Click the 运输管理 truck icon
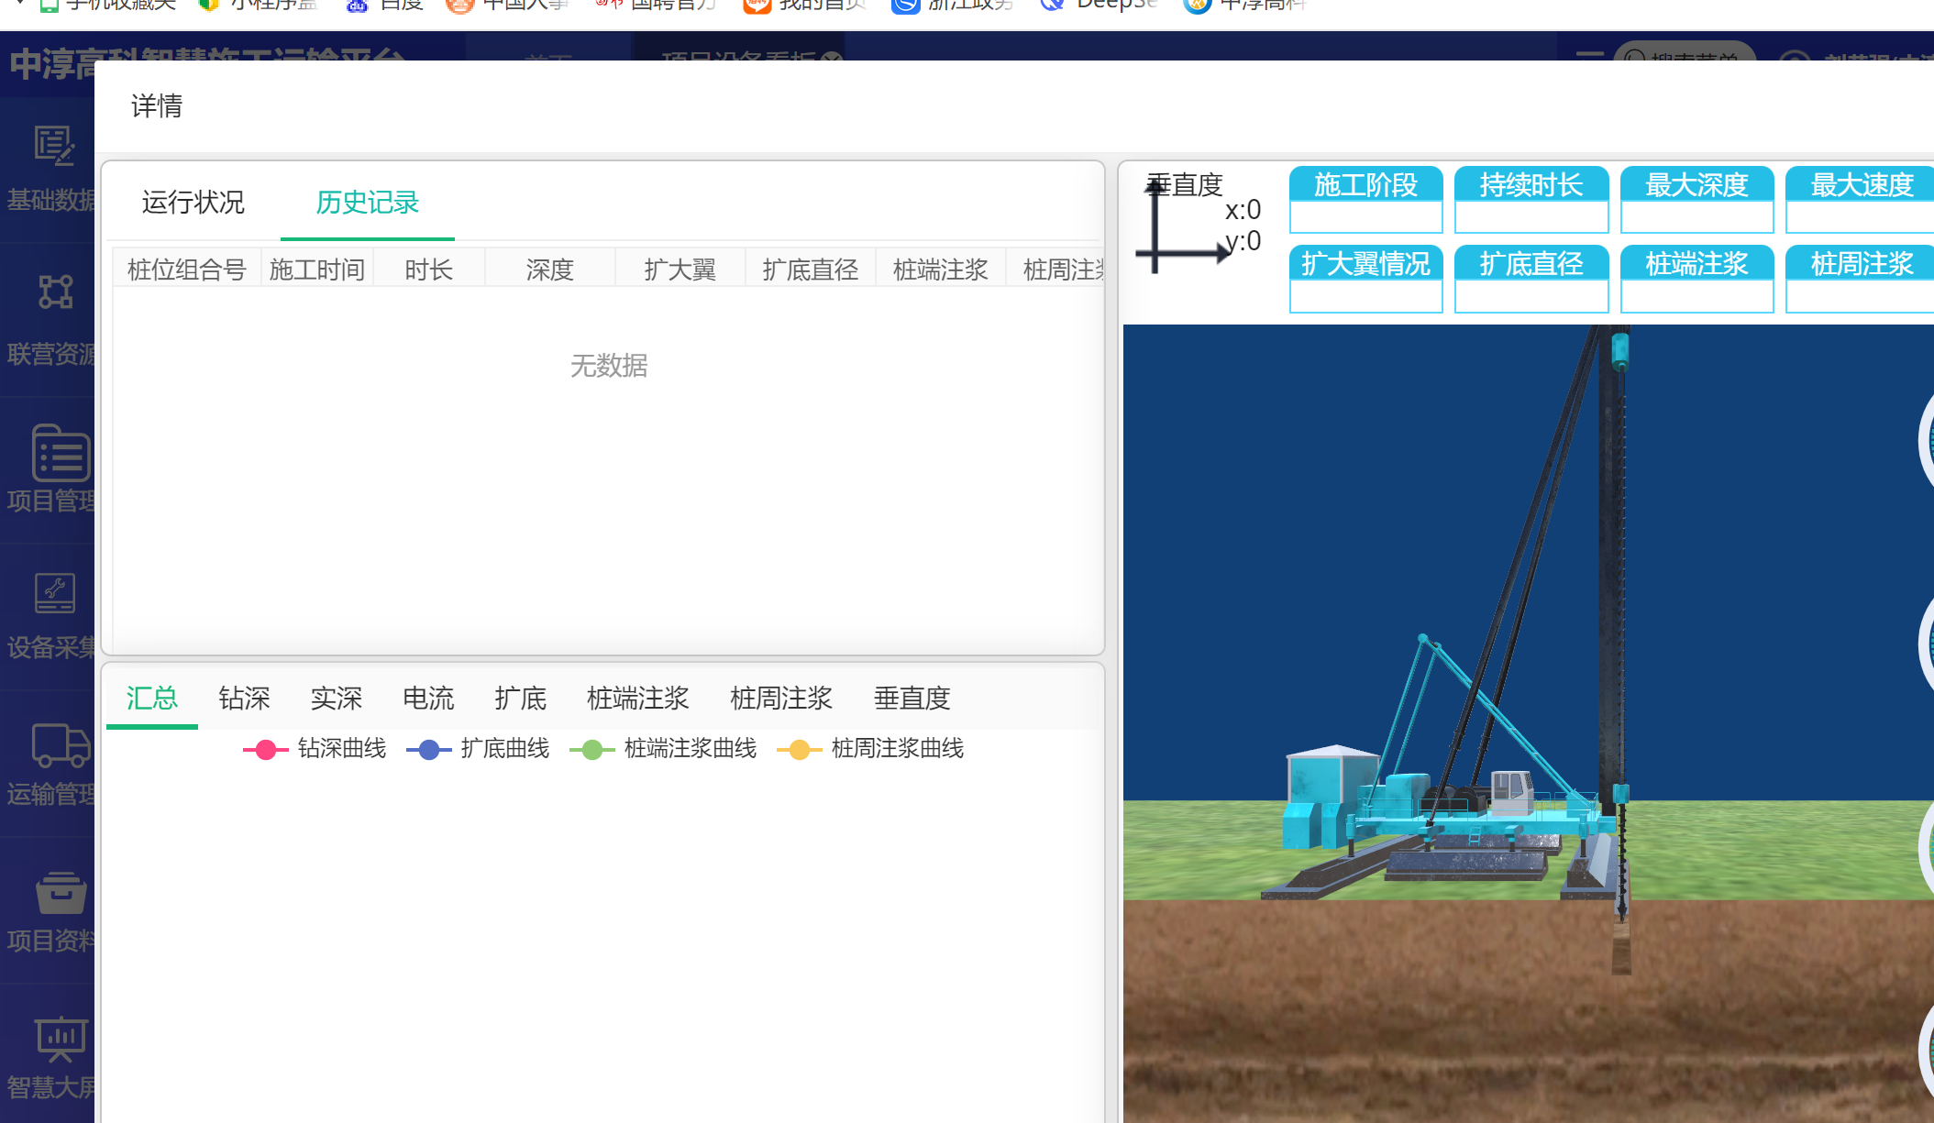Viewport: 1934px width, 1123px height. tap(61, 744)
